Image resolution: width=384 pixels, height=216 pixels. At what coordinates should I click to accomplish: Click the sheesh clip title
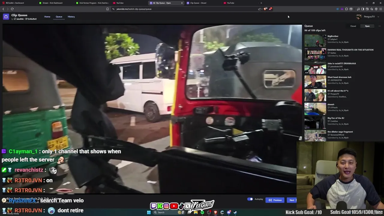[x=331, y=104]
